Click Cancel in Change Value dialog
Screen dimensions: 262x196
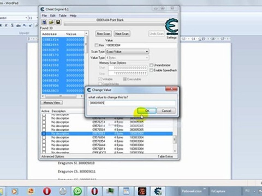[166, 111]
